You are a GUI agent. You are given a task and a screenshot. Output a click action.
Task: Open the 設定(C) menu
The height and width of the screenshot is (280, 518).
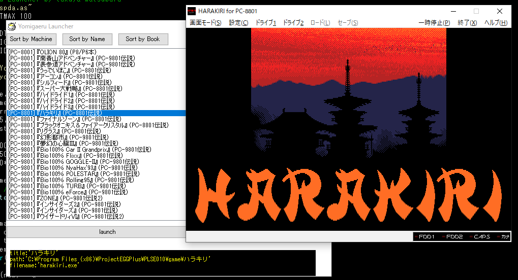click(238, 23)
